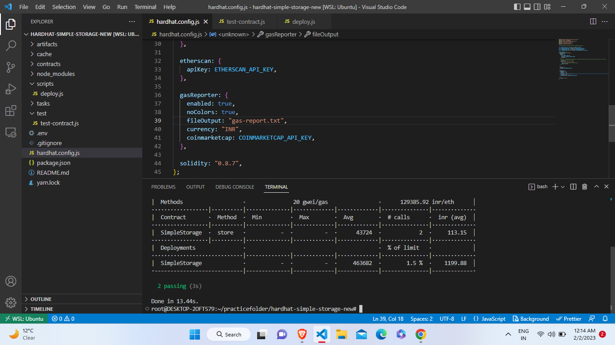This screenshot has height=345, width=615.
Task: Open Chrome from Windows taskbar
Action: pos(421,334)
